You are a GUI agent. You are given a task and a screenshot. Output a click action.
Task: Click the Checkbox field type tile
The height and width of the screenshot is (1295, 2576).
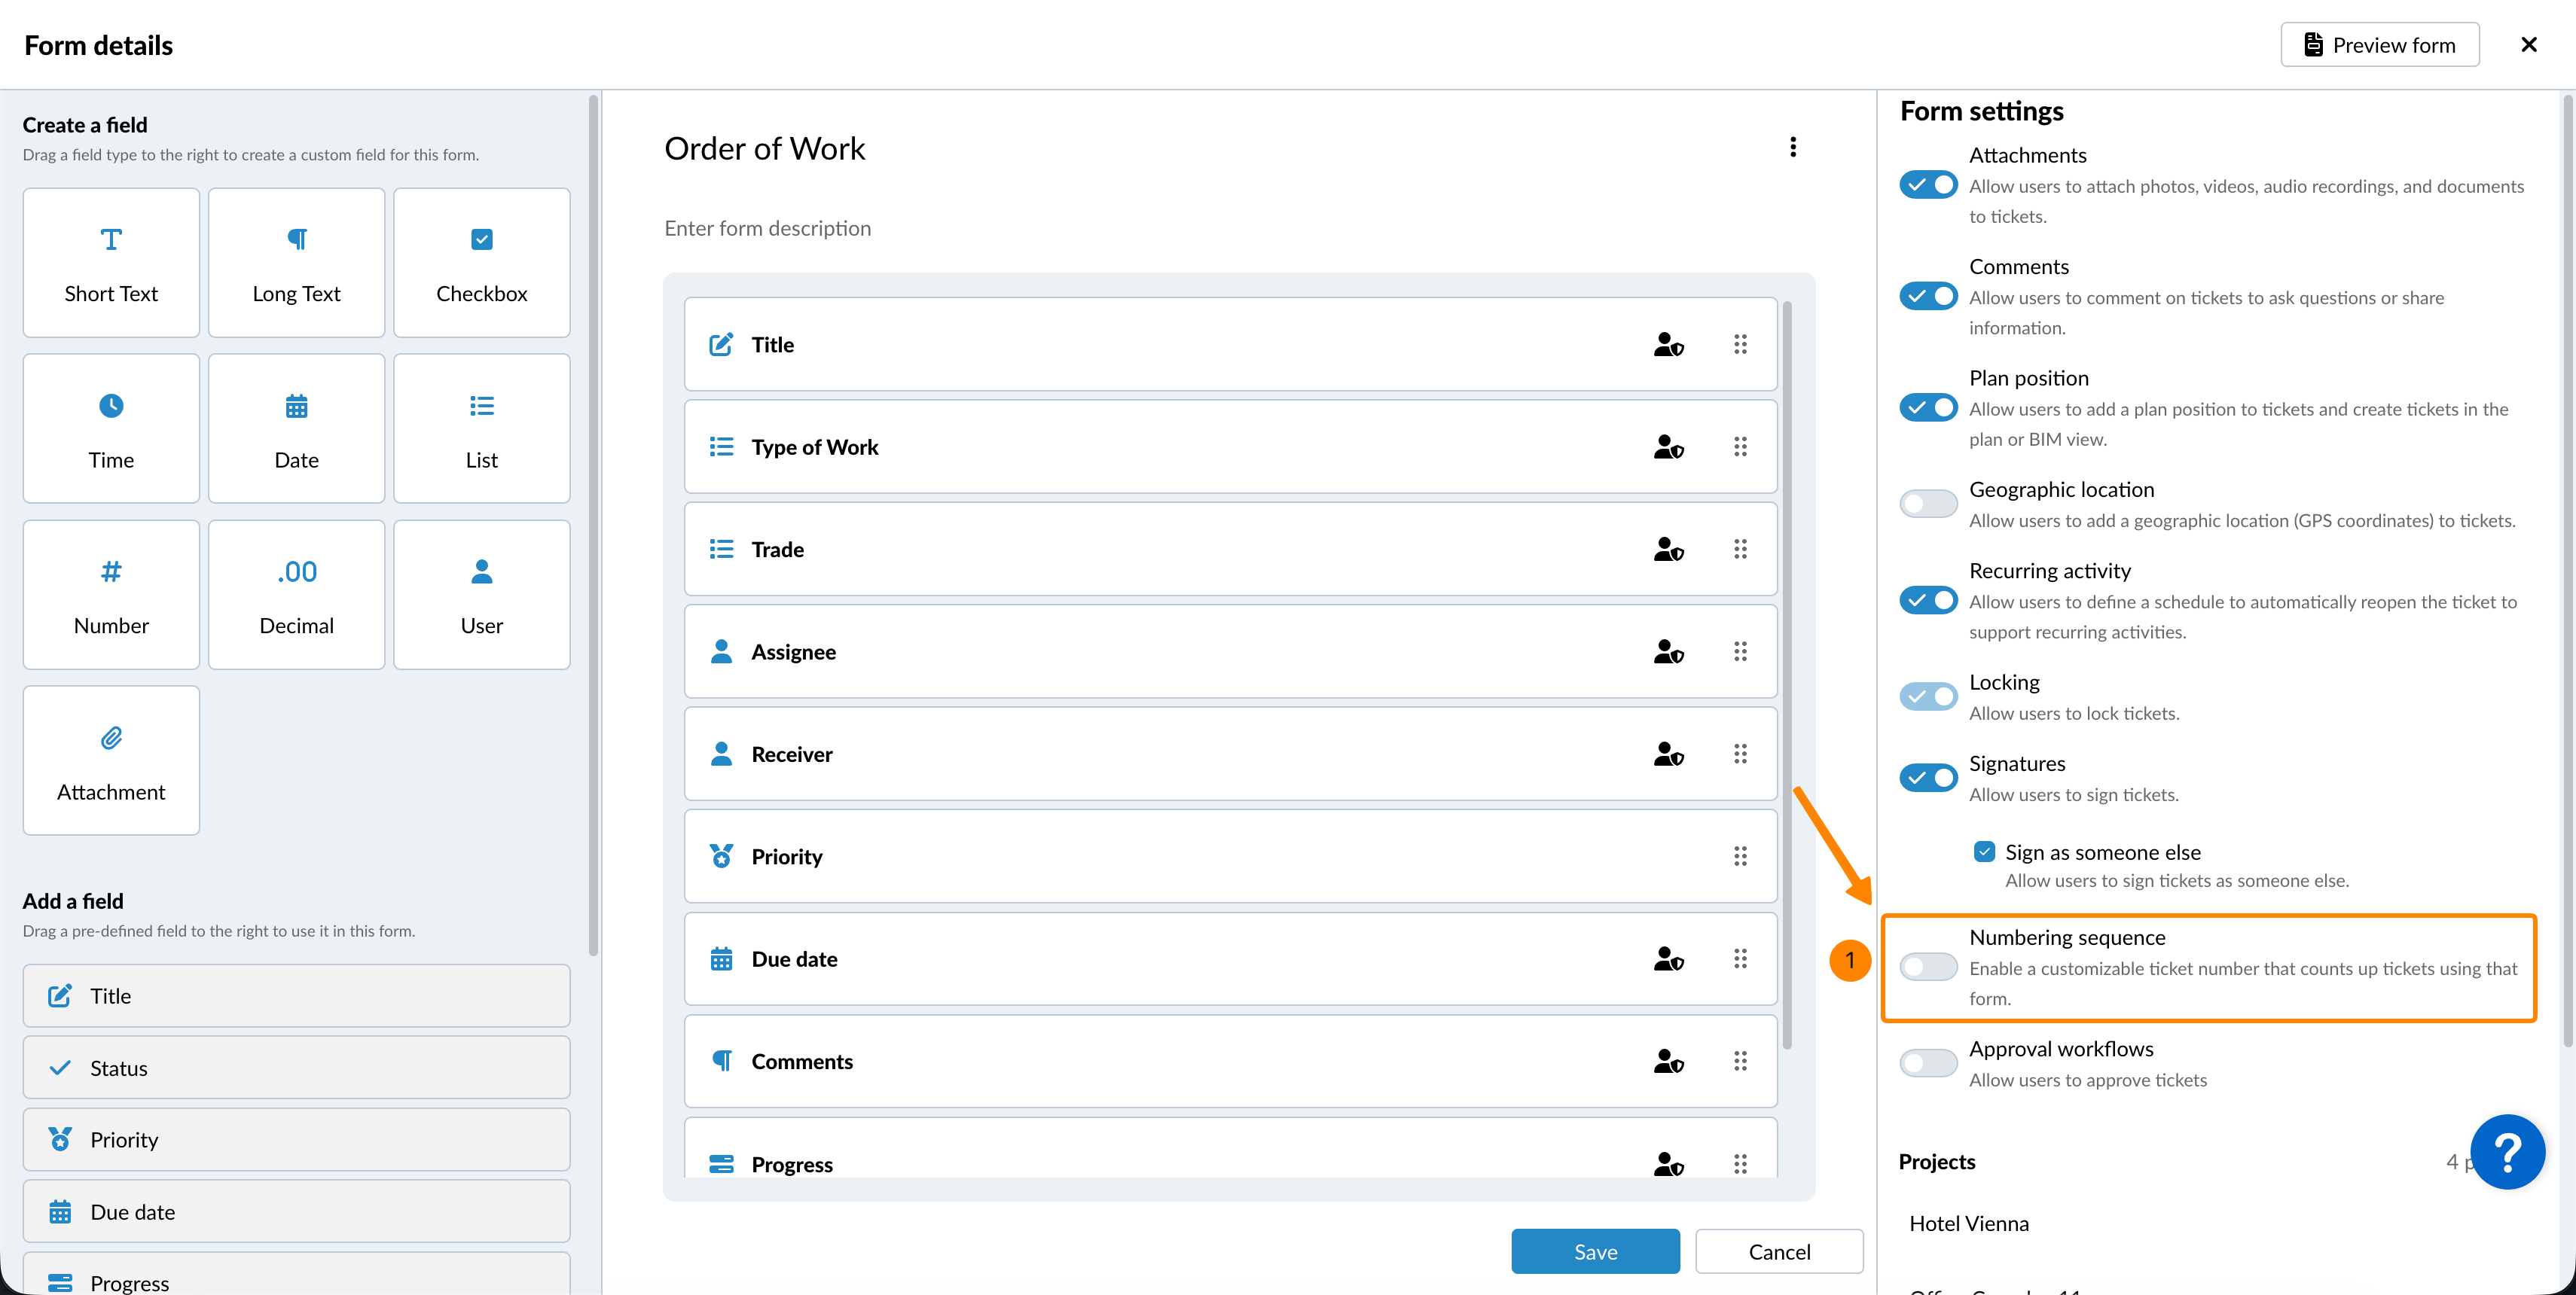[481, 263]
